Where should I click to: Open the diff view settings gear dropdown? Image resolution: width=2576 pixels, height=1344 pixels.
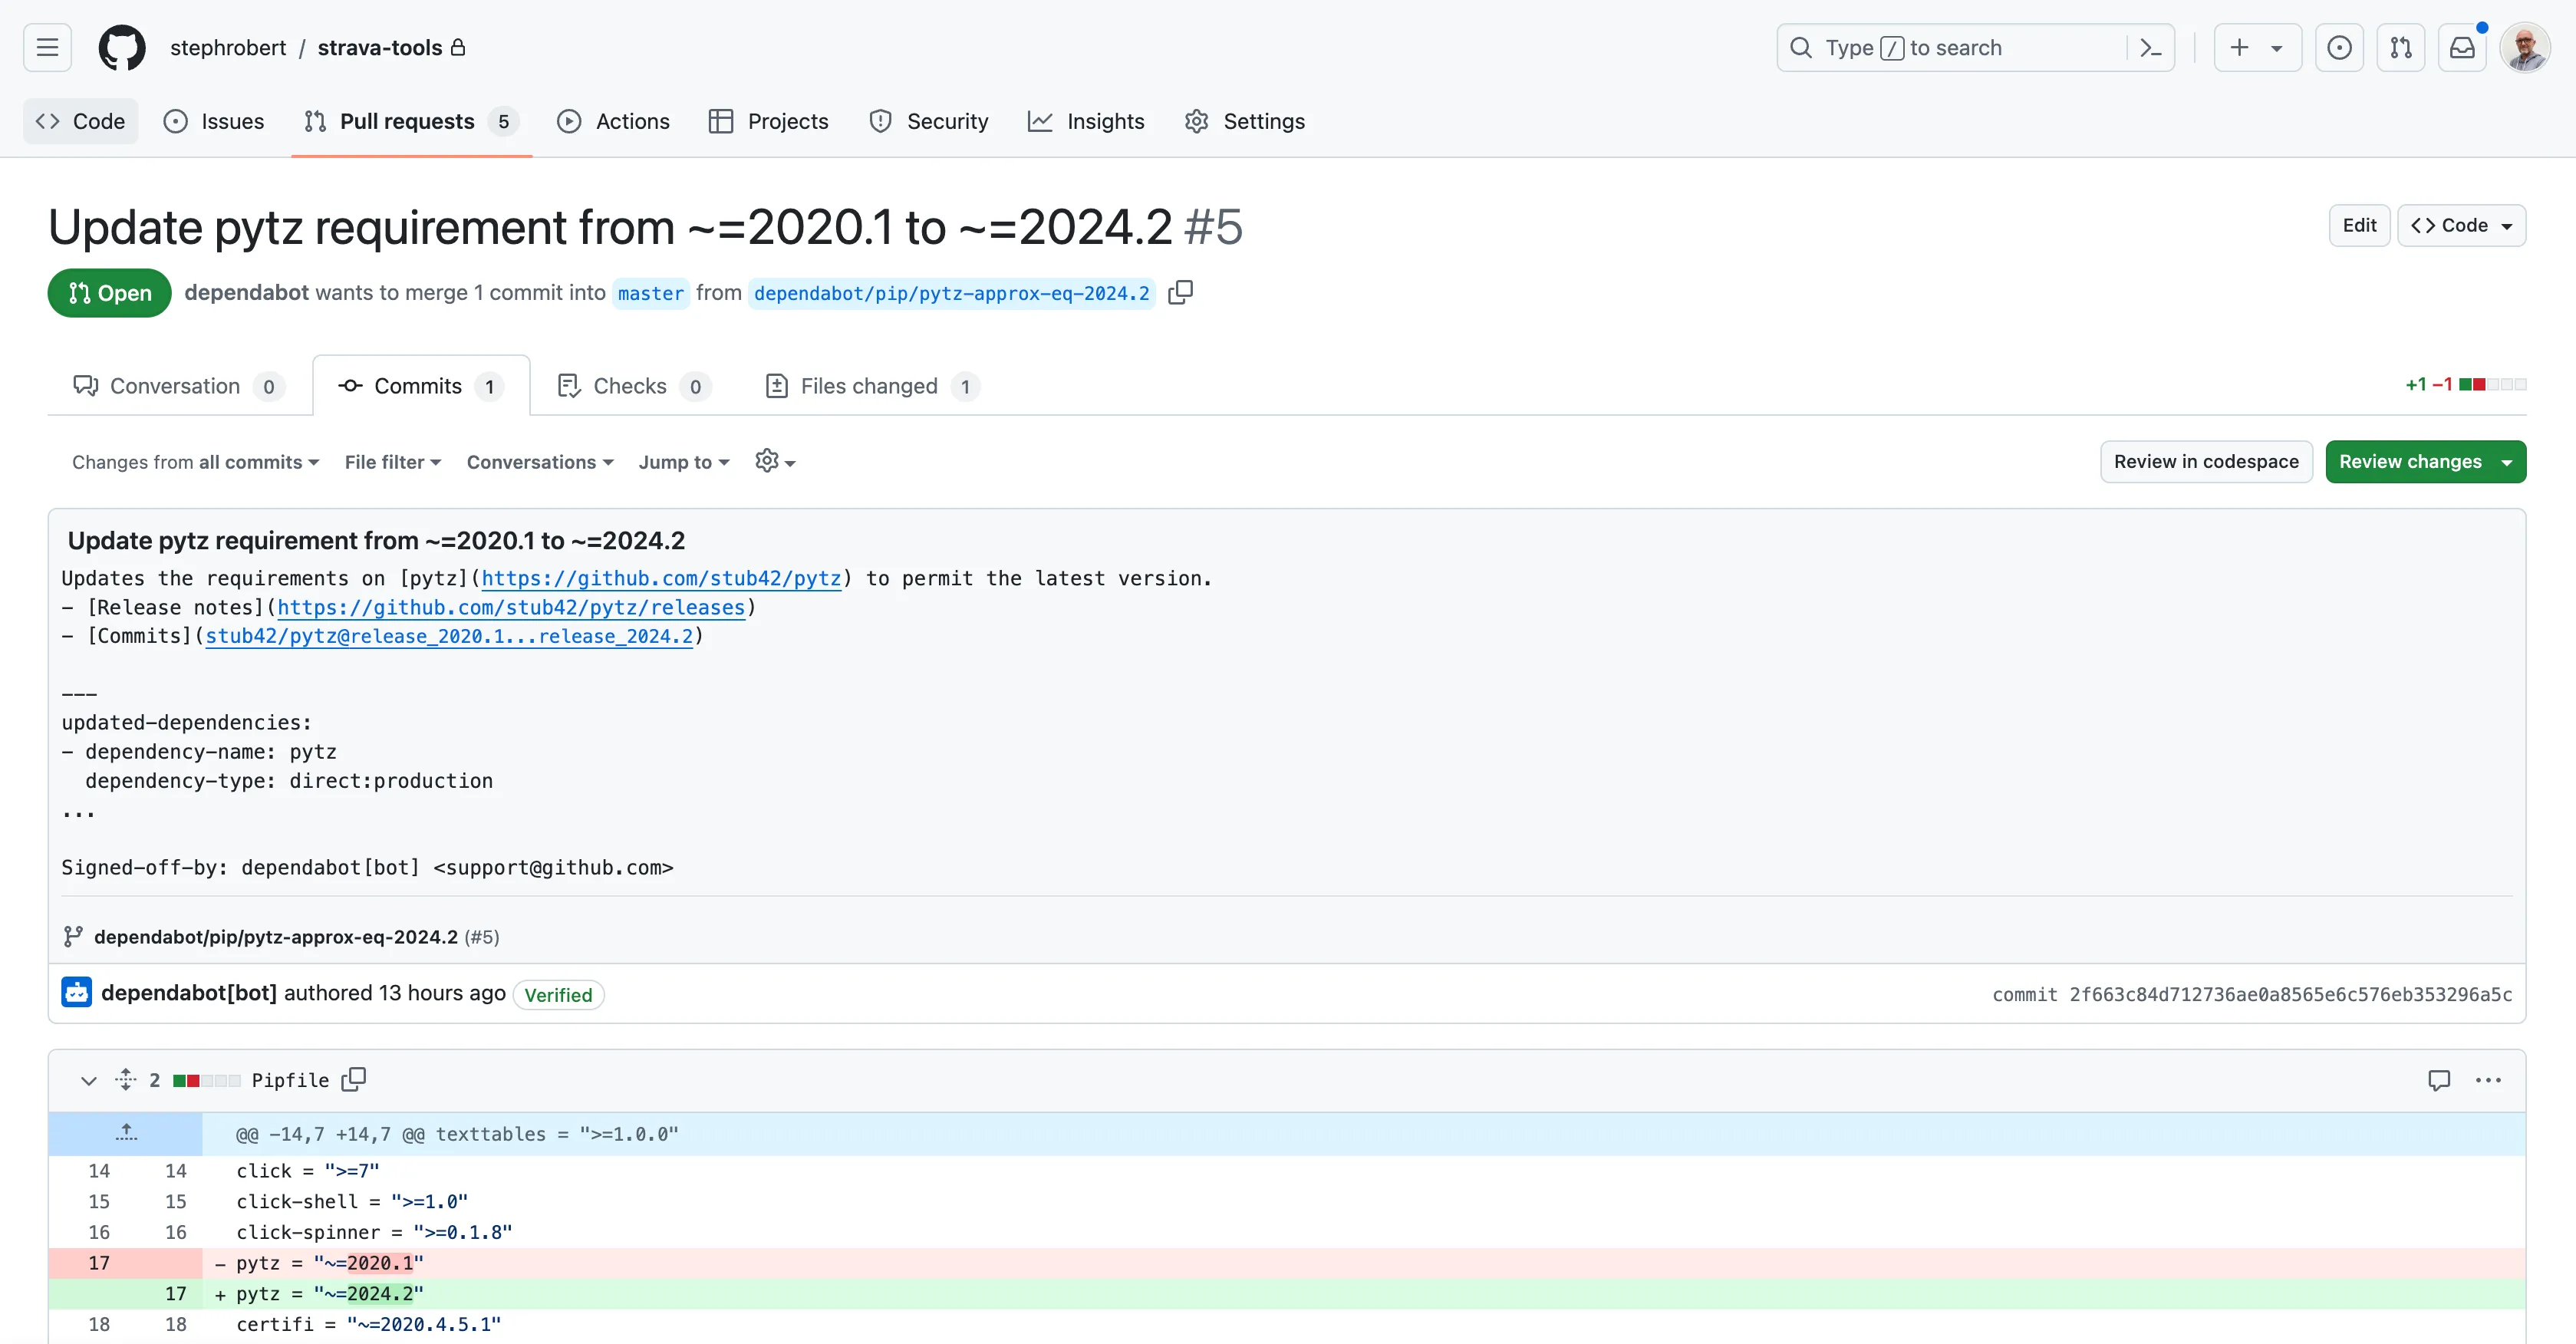[x=775, y=462]
